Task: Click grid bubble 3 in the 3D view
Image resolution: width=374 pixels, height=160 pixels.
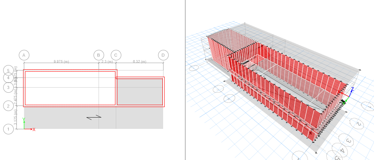Action: point(348,139)
